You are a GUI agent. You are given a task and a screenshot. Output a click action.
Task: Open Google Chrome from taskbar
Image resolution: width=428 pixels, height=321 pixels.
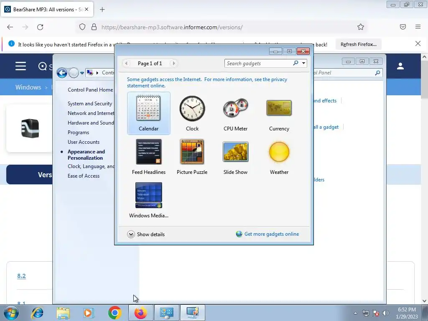coord(115,313)
